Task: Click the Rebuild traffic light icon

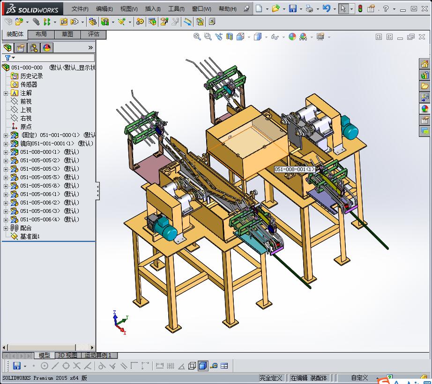Action: tap(360, 8)
